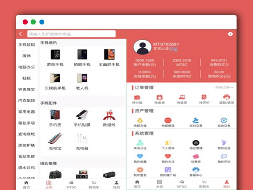This screenshot has height=190, width=253.
Task: Open 客服中心 customer service icon
Action: (196, 170)
